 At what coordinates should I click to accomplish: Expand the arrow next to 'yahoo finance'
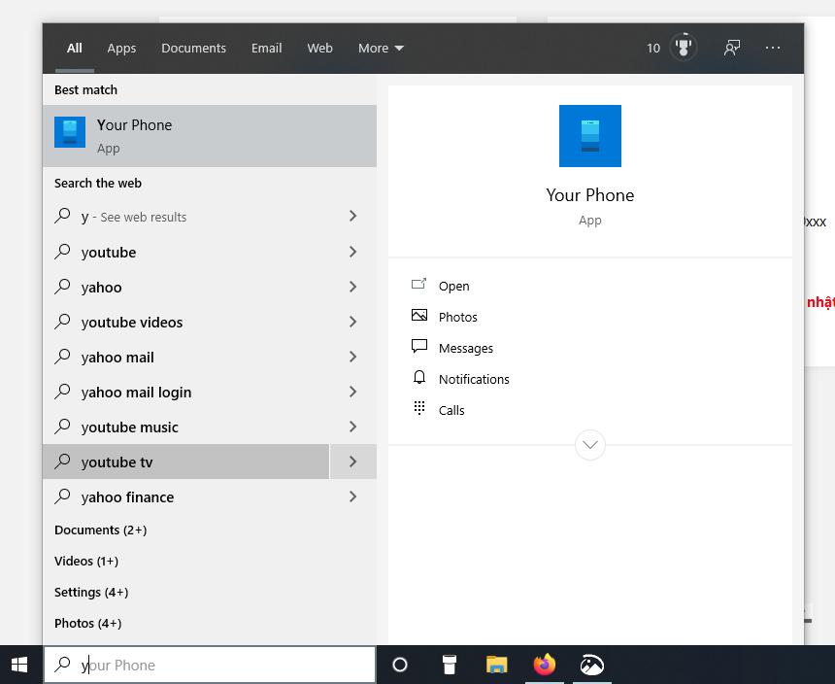[x=352, y=496]
